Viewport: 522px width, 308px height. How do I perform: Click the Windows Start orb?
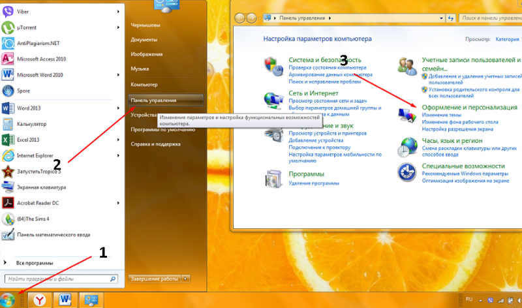pyautogui.click(x=7, y=300)
